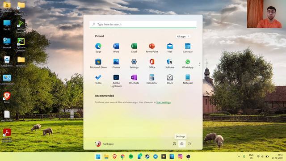Open Google Chrome from the taskbar
This screenshot has width=286, height=161.
click(122, 157)
